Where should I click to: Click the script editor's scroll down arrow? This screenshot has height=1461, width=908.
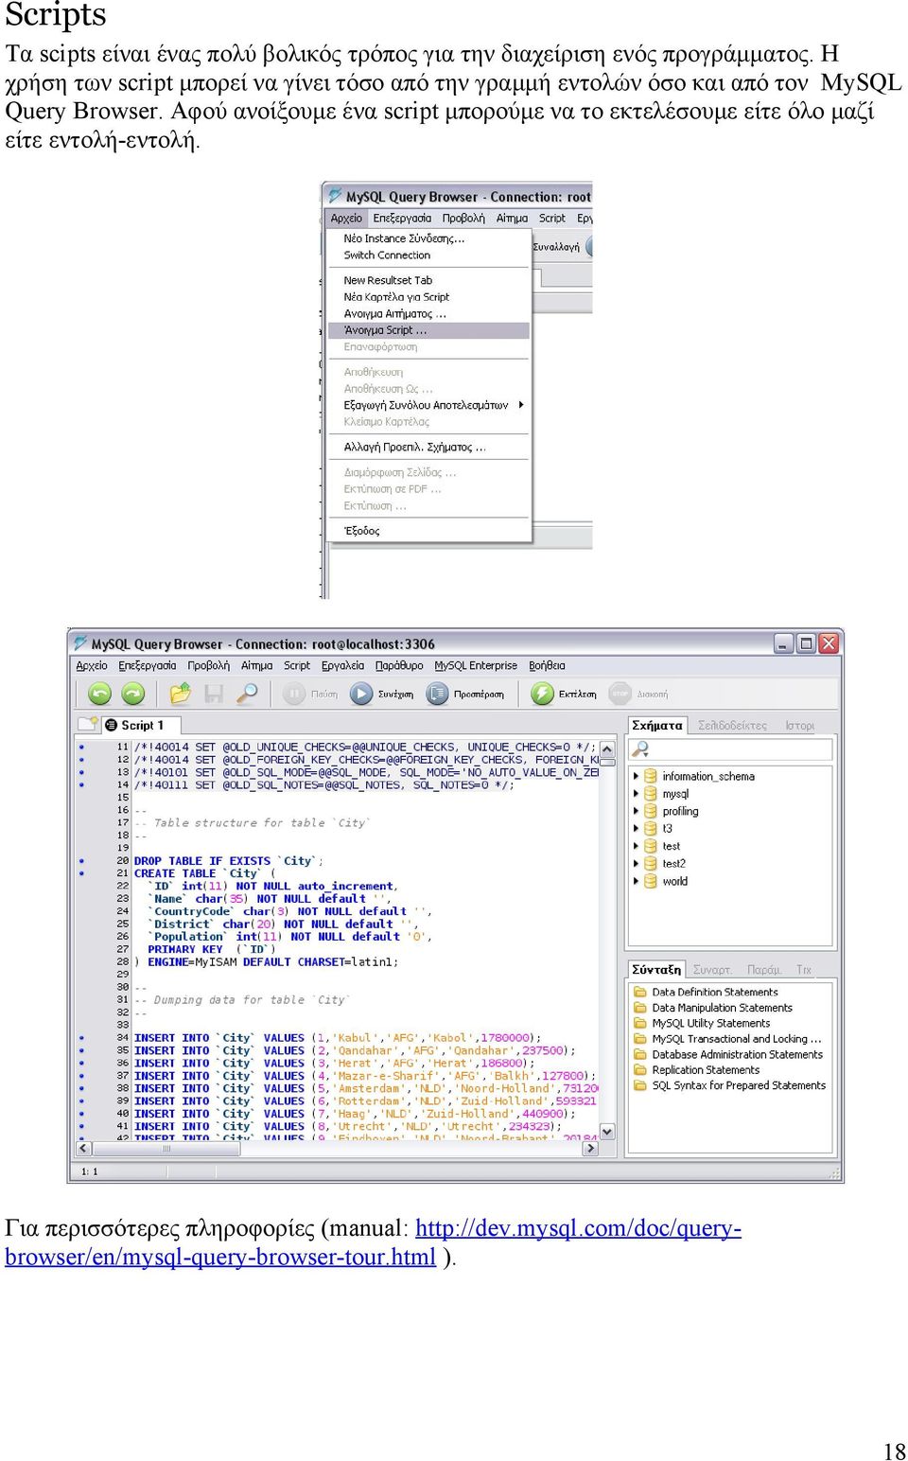[x=607, y=1131]
